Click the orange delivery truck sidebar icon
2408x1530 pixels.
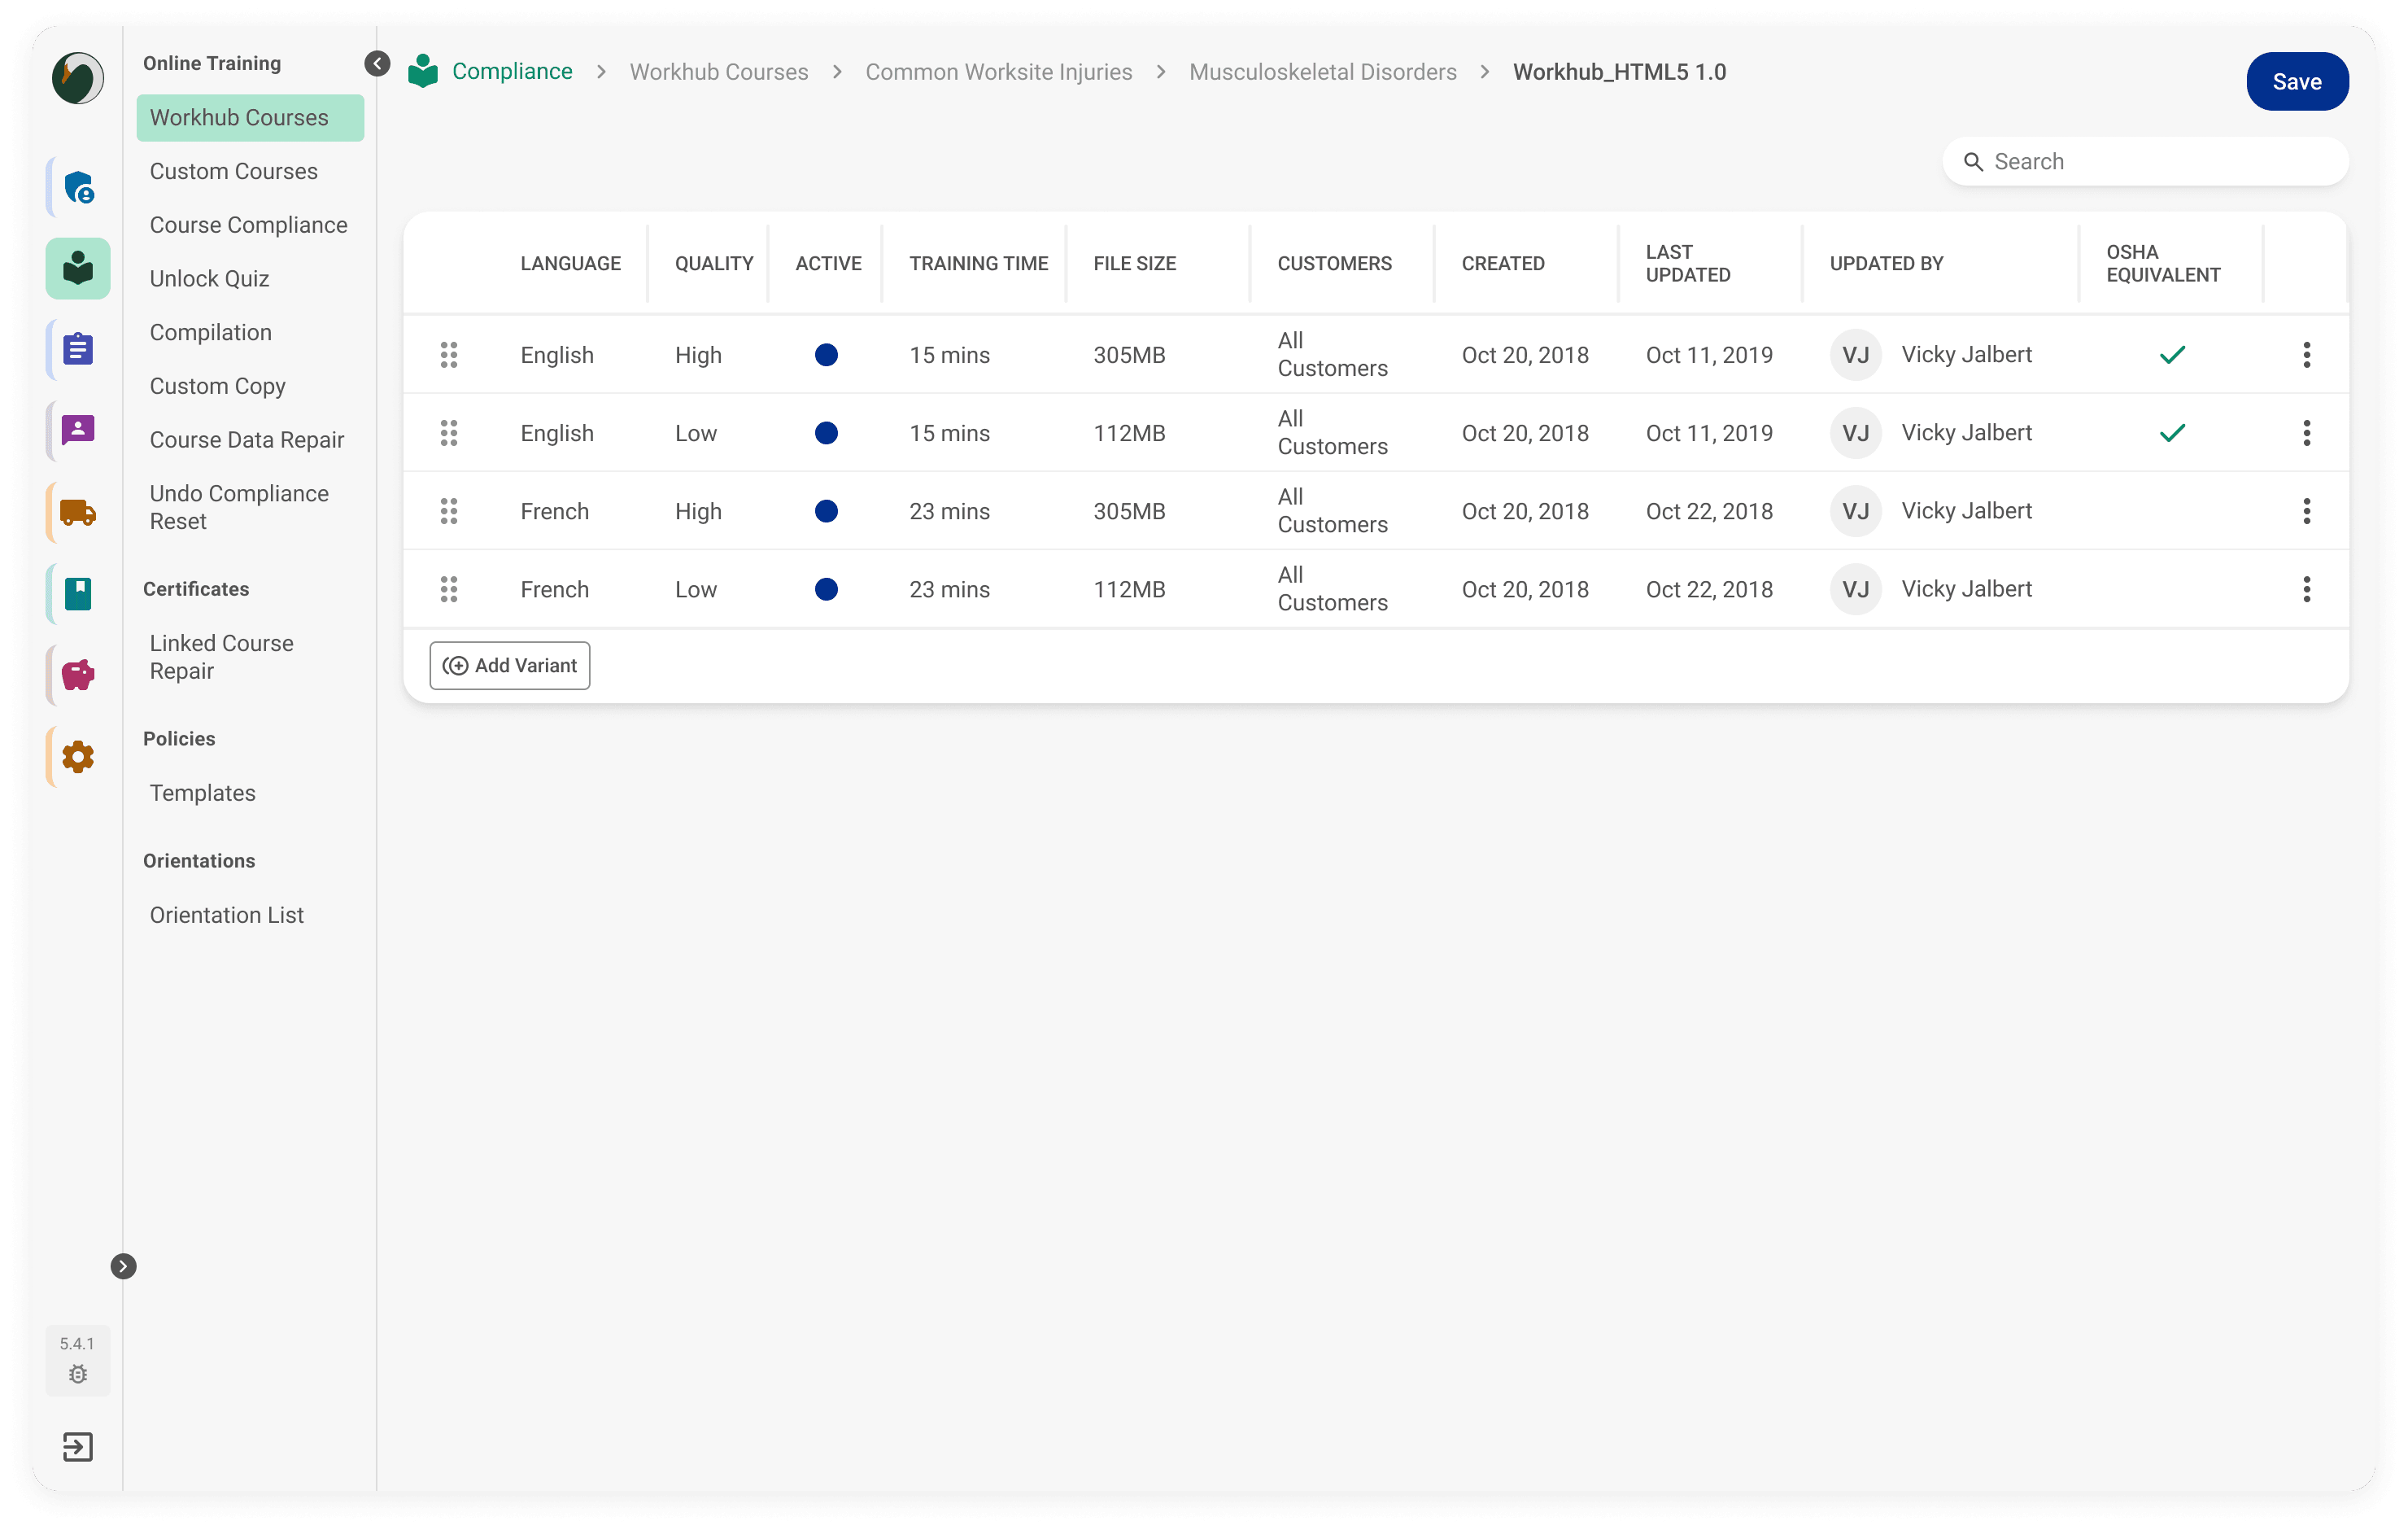78,513
